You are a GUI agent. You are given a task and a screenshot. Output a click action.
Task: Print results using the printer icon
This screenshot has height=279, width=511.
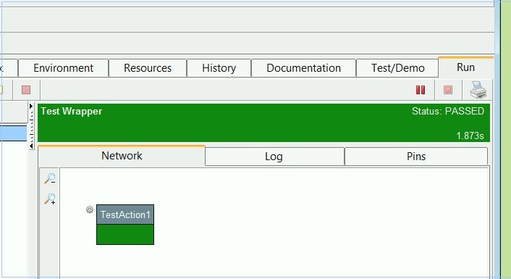[478, 90]
